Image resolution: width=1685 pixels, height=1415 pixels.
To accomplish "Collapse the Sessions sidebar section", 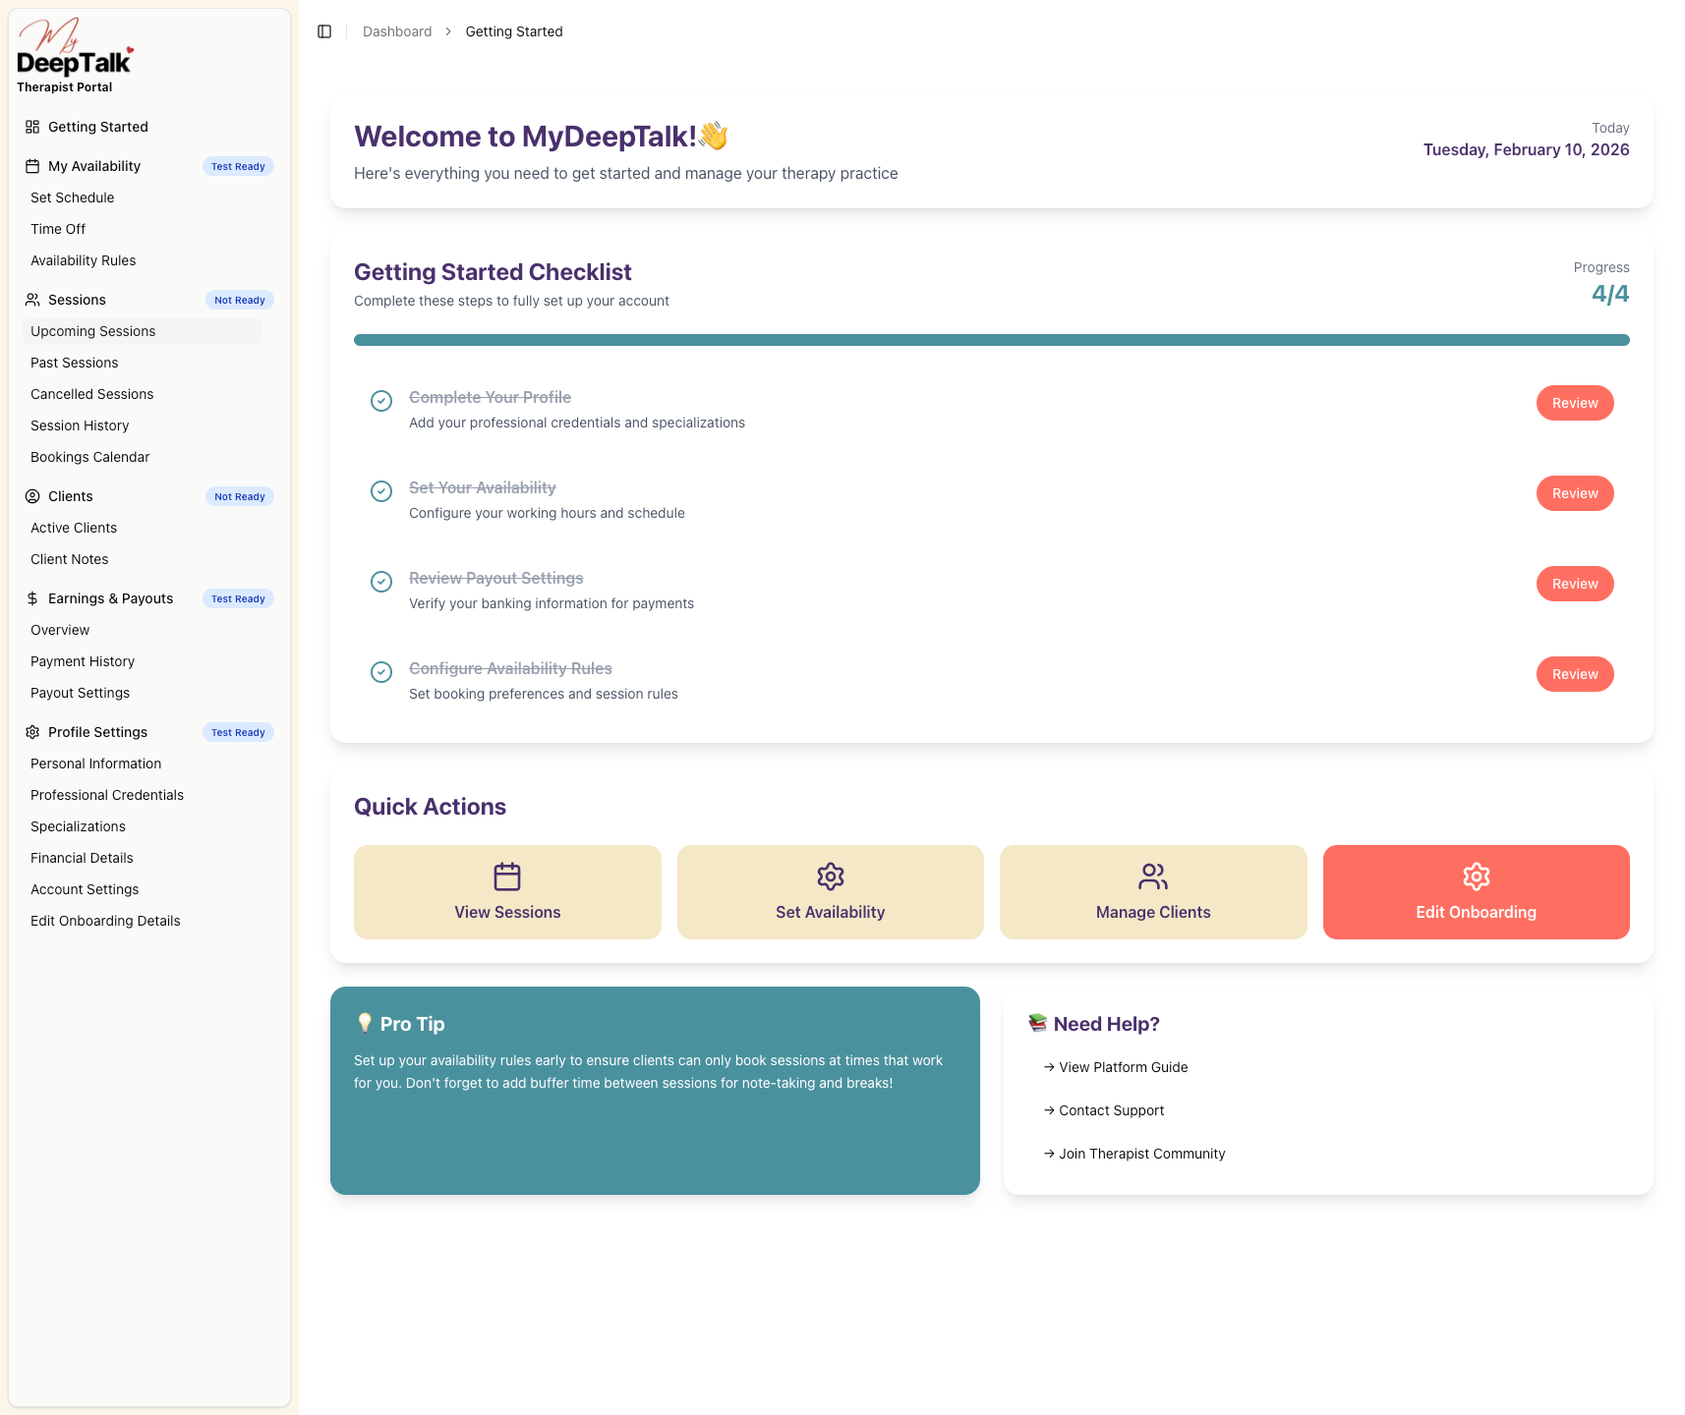I will pyautogui.click(x=77, y=300).
